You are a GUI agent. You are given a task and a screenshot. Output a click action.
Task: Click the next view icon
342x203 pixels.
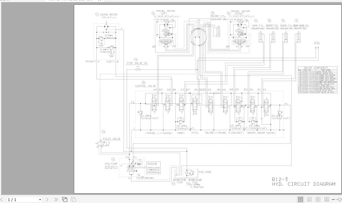74,199
